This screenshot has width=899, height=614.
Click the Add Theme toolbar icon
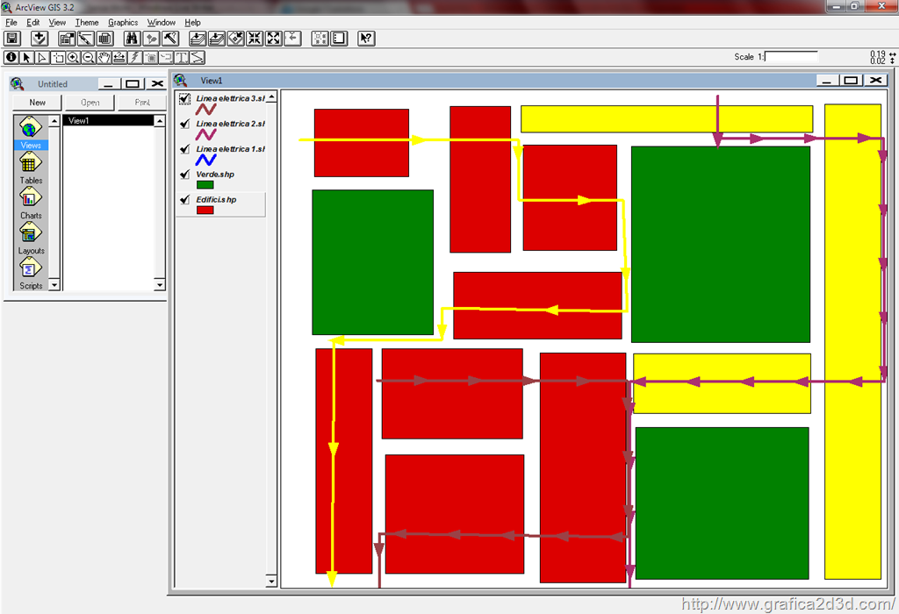coord(39,39)
